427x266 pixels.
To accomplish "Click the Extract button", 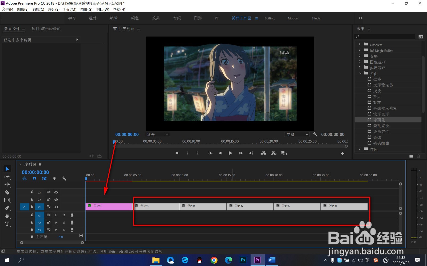I will point(274,153).
